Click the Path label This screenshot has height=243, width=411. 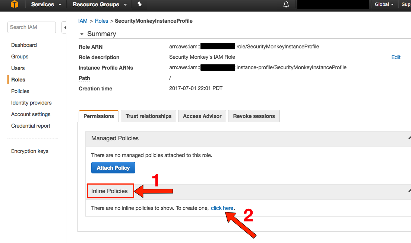[84, 78]
